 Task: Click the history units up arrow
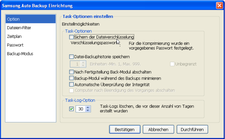(x=83, y=62)
